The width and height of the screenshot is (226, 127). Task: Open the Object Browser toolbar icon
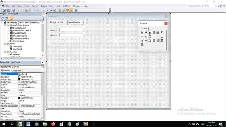[x=67, y=10]
